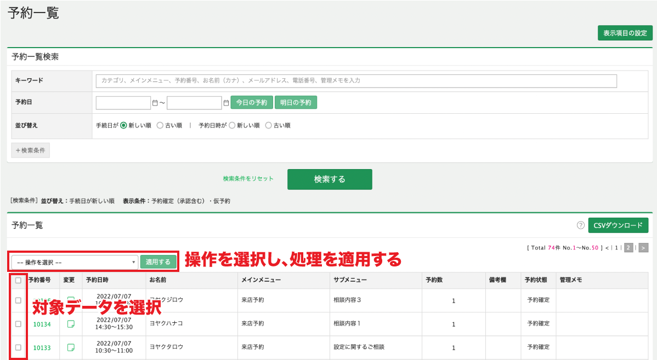Click submenu cell 相談内容1

pos(347,323)
